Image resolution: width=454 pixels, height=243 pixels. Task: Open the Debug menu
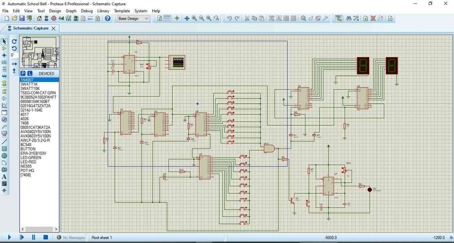click(87, 11)
